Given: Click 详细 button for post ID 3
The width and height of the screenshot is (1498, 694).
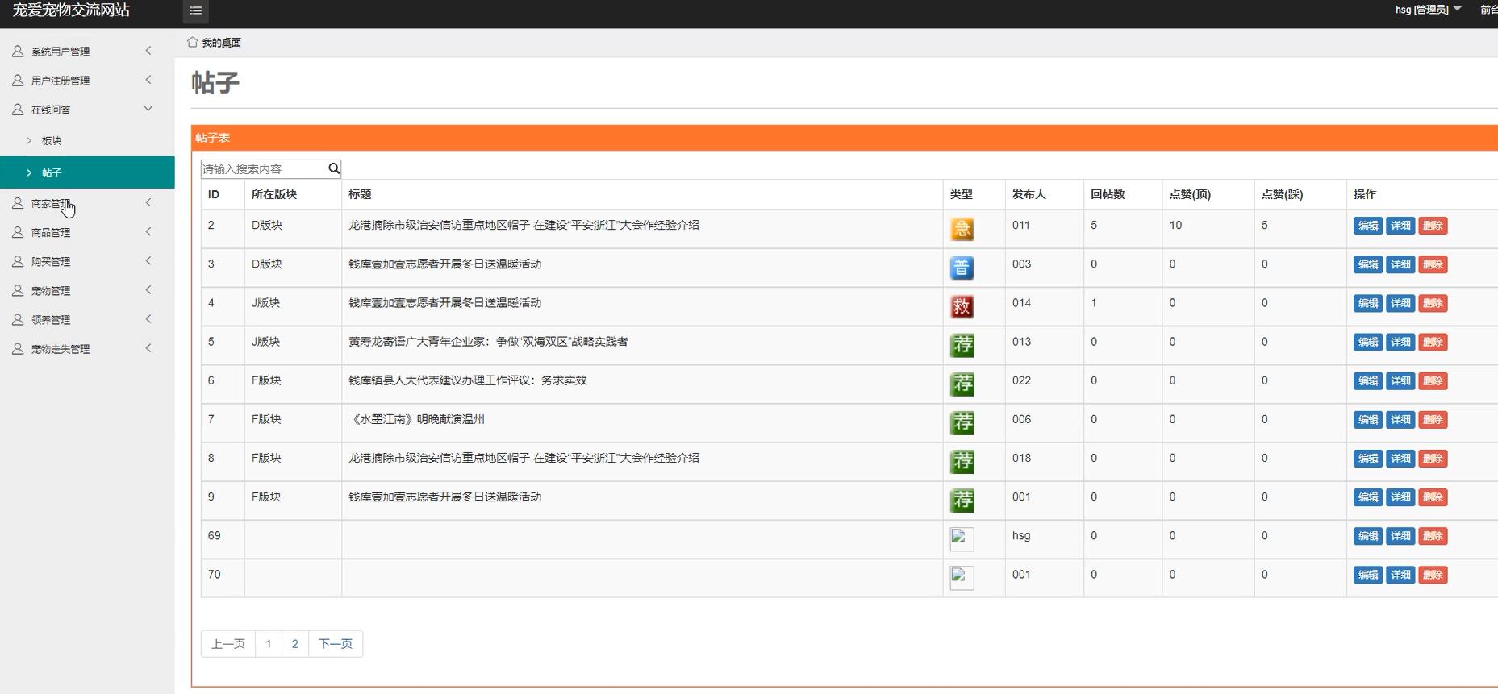Looking at the screenshot, I should pos(1400,264).
